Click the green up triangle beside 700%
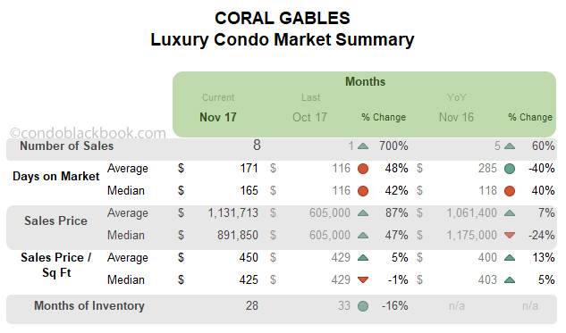The width and height of the screenshot is (566, 333). click(363, 146)
